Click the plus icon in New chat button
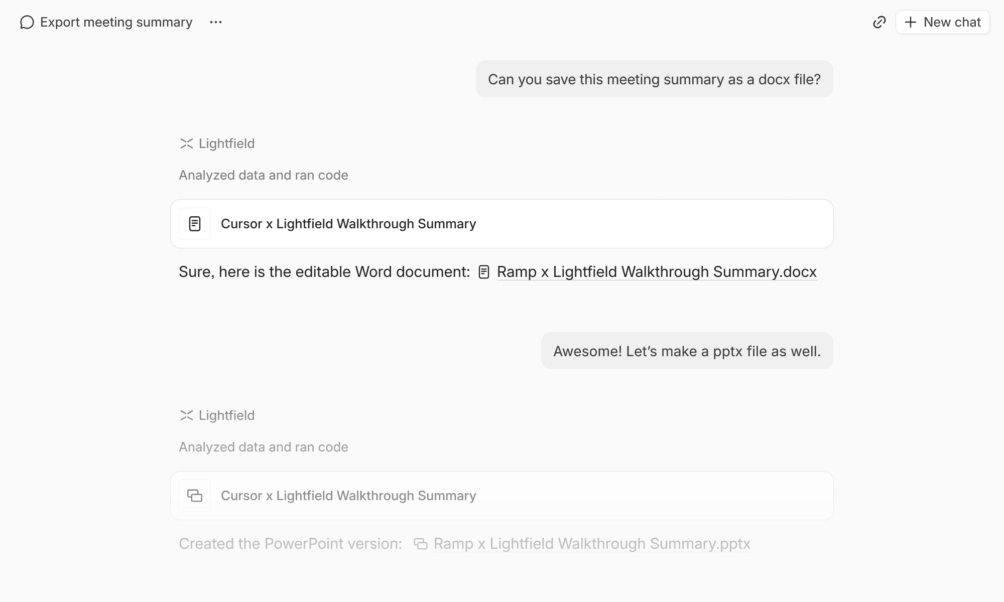 coord(910,22)
